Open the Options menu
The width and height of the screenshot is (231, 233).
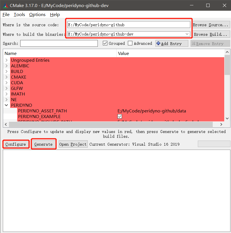37,15
